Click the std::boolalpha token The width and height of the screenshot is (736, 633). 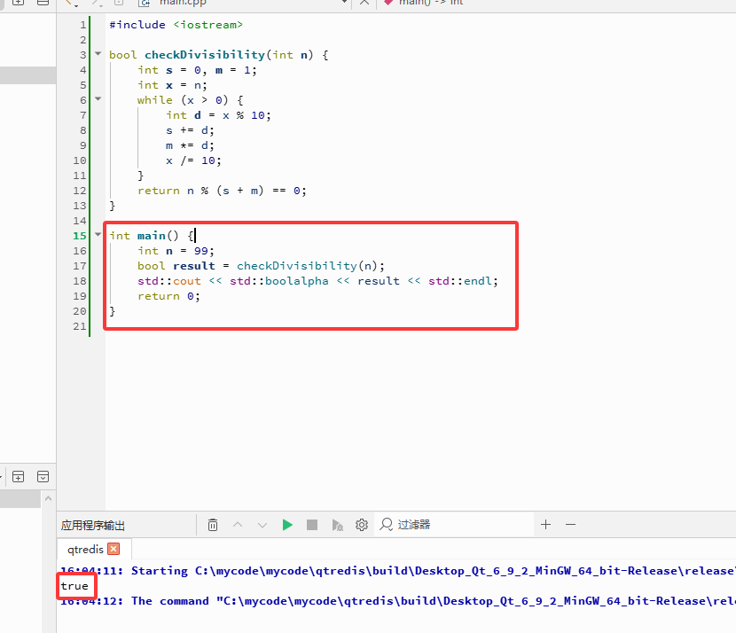pos(279,281)
